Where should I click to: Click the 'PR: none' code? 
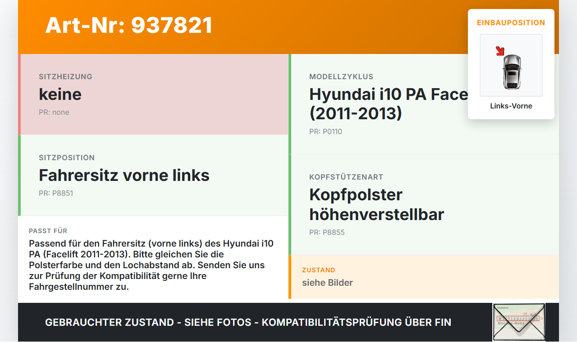click(54, 112)
